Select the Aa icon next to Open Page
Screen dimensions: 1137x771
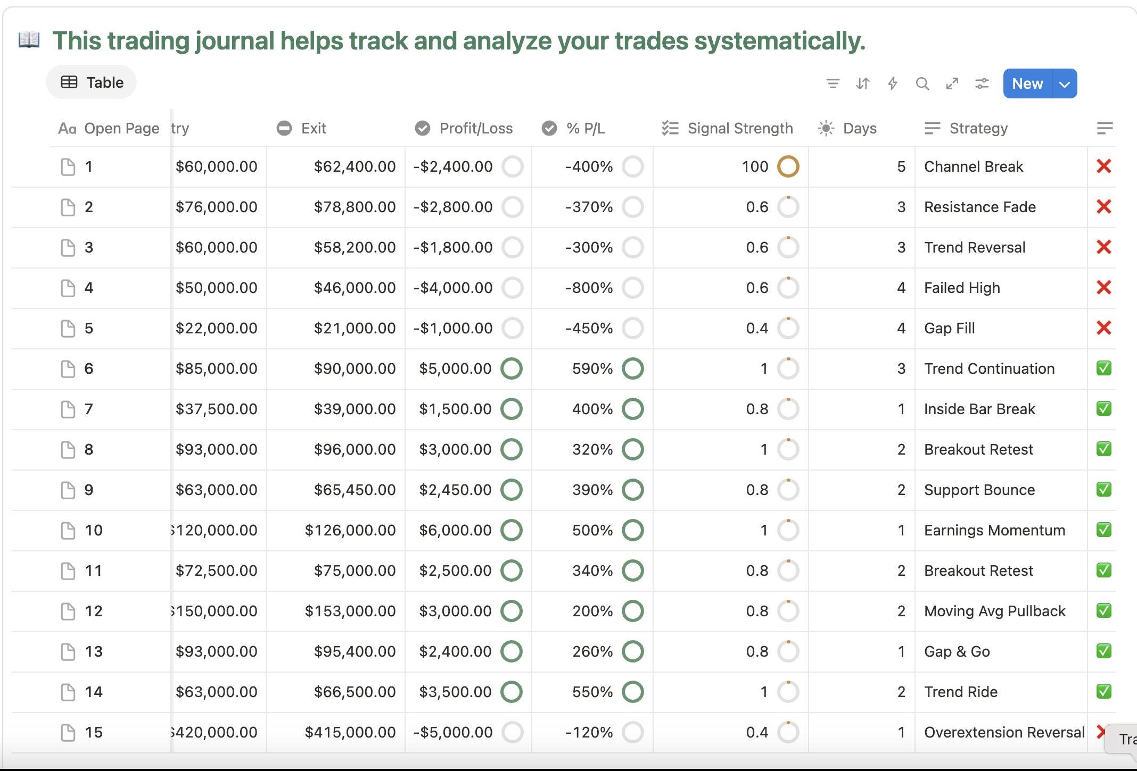[x=67, y=128]
